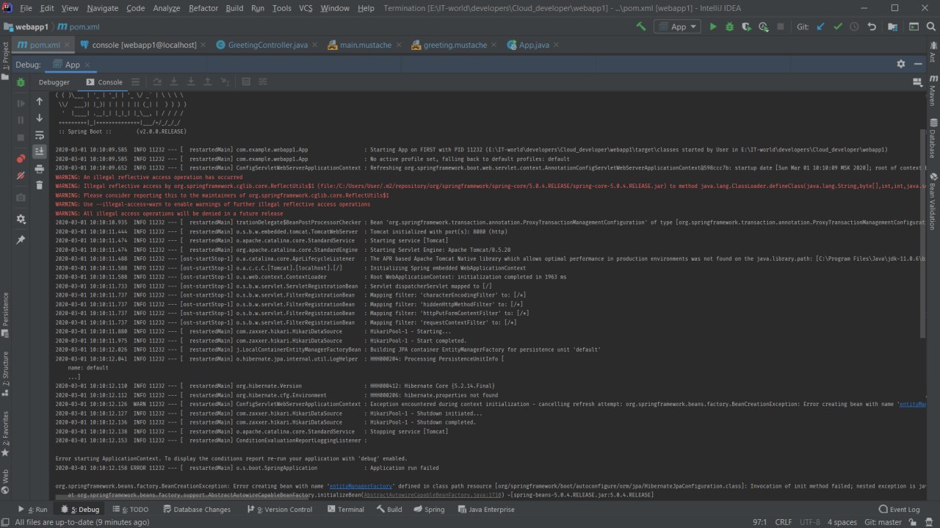Click Pause Program icon in debug sidebar
The image size is (940, 528).
click(21, 120)
